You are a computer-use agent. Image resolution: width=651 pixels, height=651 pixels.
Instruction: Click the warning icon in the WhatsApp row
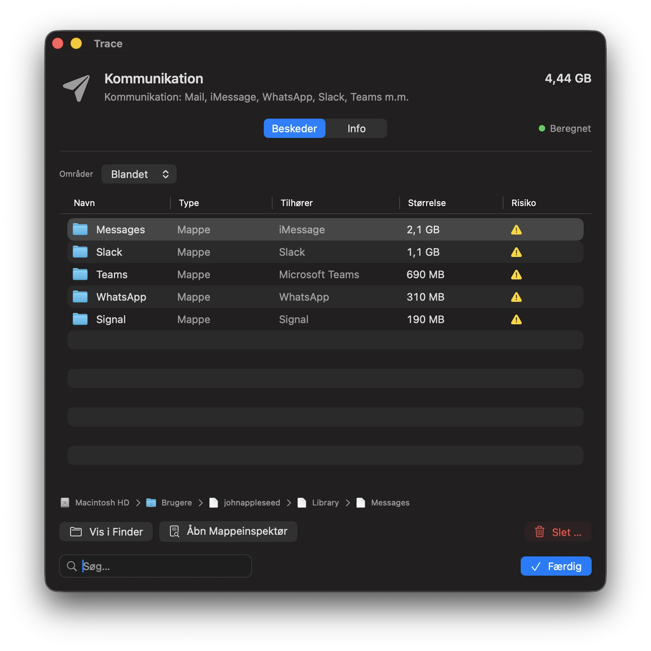[516, 297]
